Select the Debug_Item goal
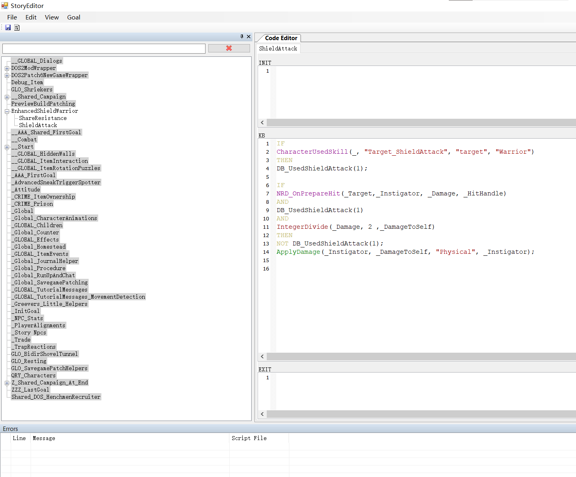 pyautogui.click(x=27, y=82)
